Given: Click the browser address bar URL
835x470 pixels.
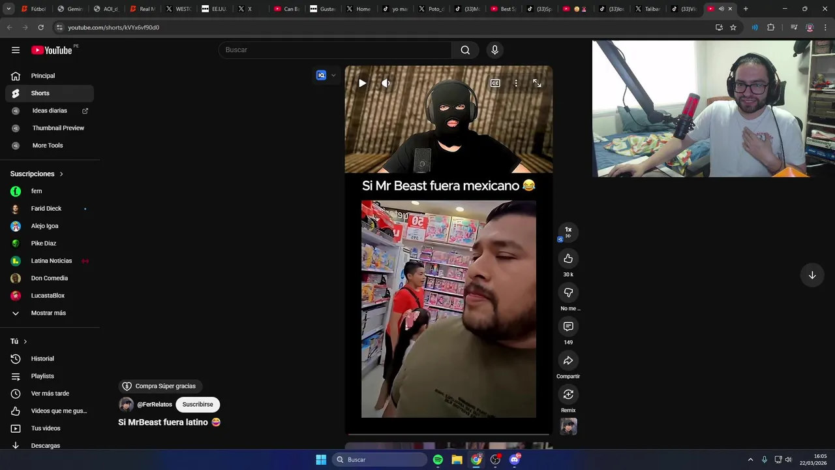Looking at the screenshot, I should tap(114, 27).
